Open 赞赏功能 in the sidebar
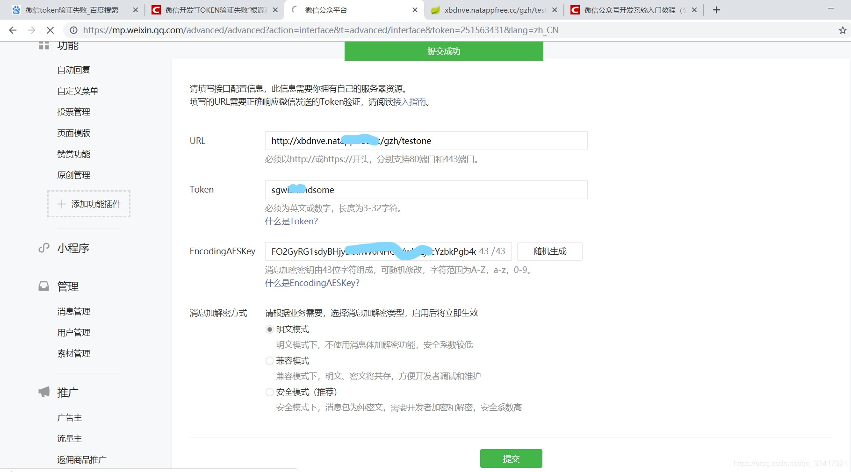851x472 pixels. point(74,154)
